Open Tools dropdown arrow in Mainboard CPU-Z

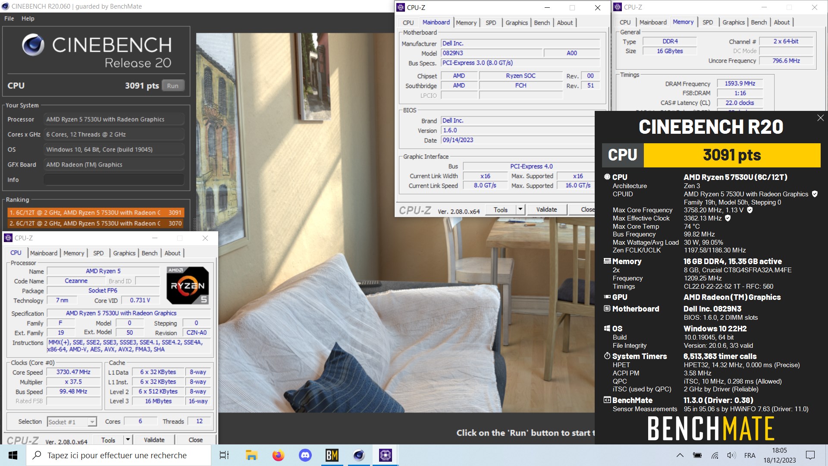tap(520, 210)
